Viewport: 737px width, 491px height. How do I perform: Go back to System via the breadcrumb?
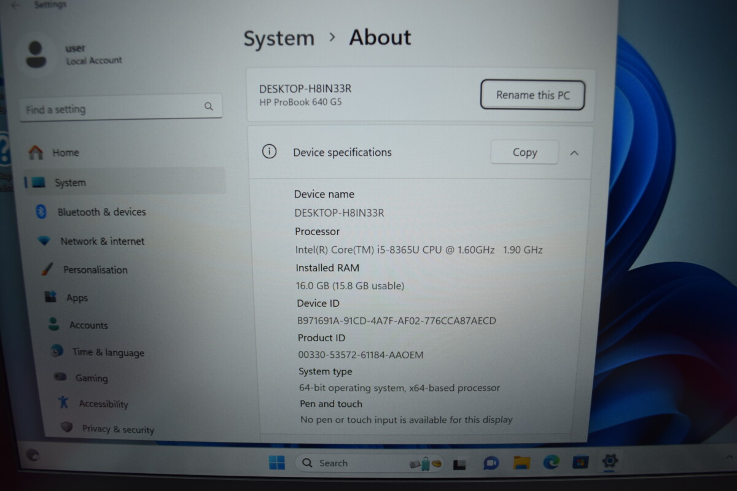279,38
